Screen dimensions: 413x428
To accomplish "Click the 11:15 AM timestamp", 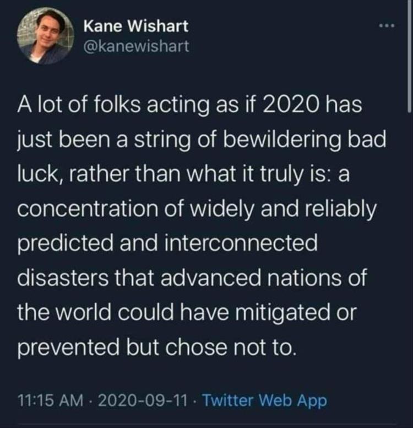I will (51, 400).
